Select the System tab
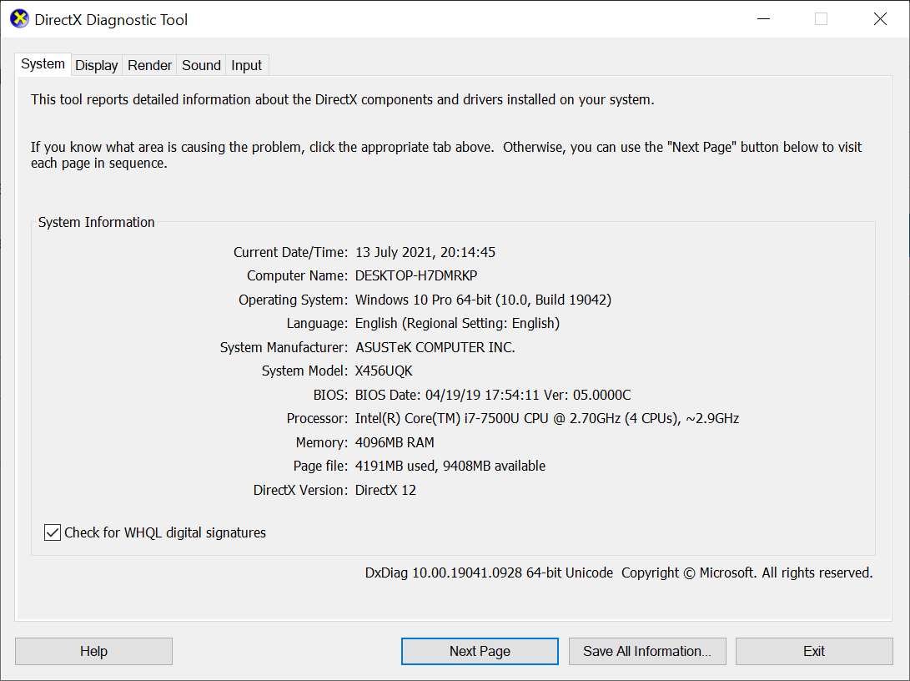This screenshot has width=910, height=681. 43,64
